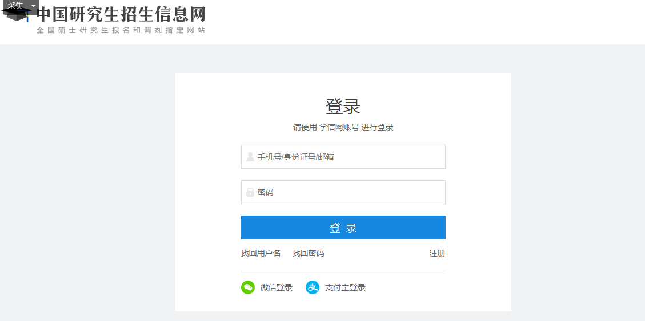Open the 找回密码 link
645x321 pixels.
coord(308,253)
